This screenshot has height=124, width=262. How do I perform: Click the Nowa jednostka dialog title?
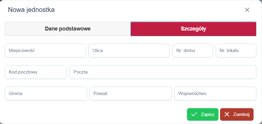[x=31, y=10]
